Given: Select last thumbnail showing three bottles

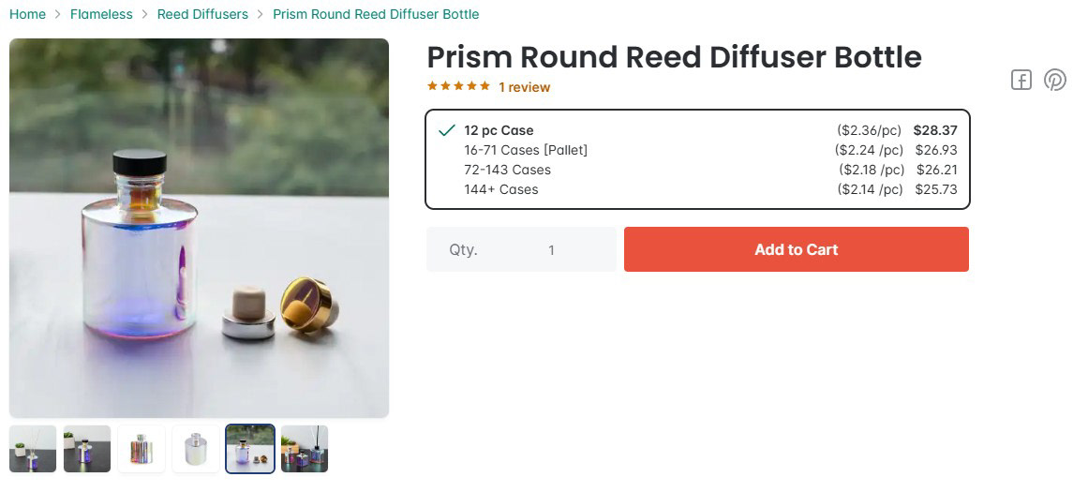Looking at the screenshot, I should point(305,449).
